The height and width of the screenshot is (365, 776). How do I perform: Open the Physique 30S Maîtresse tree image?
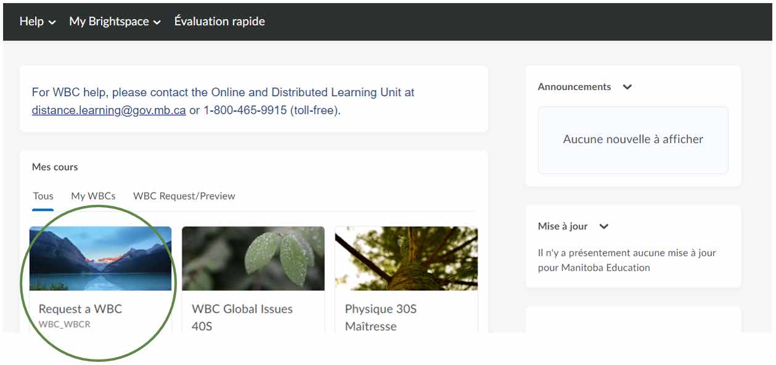406,258
